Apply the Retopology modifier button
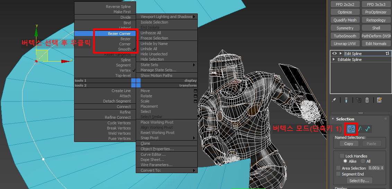This screenshot has height=189, width=392. (376, 20)
